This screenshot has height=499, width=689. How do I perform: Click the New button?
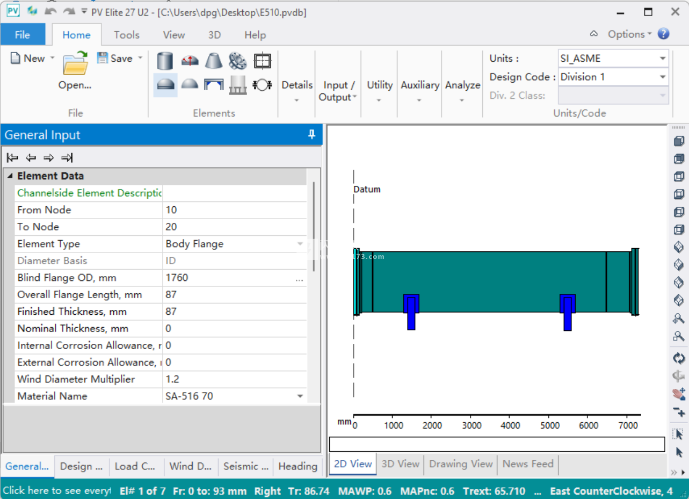[28, 58]
